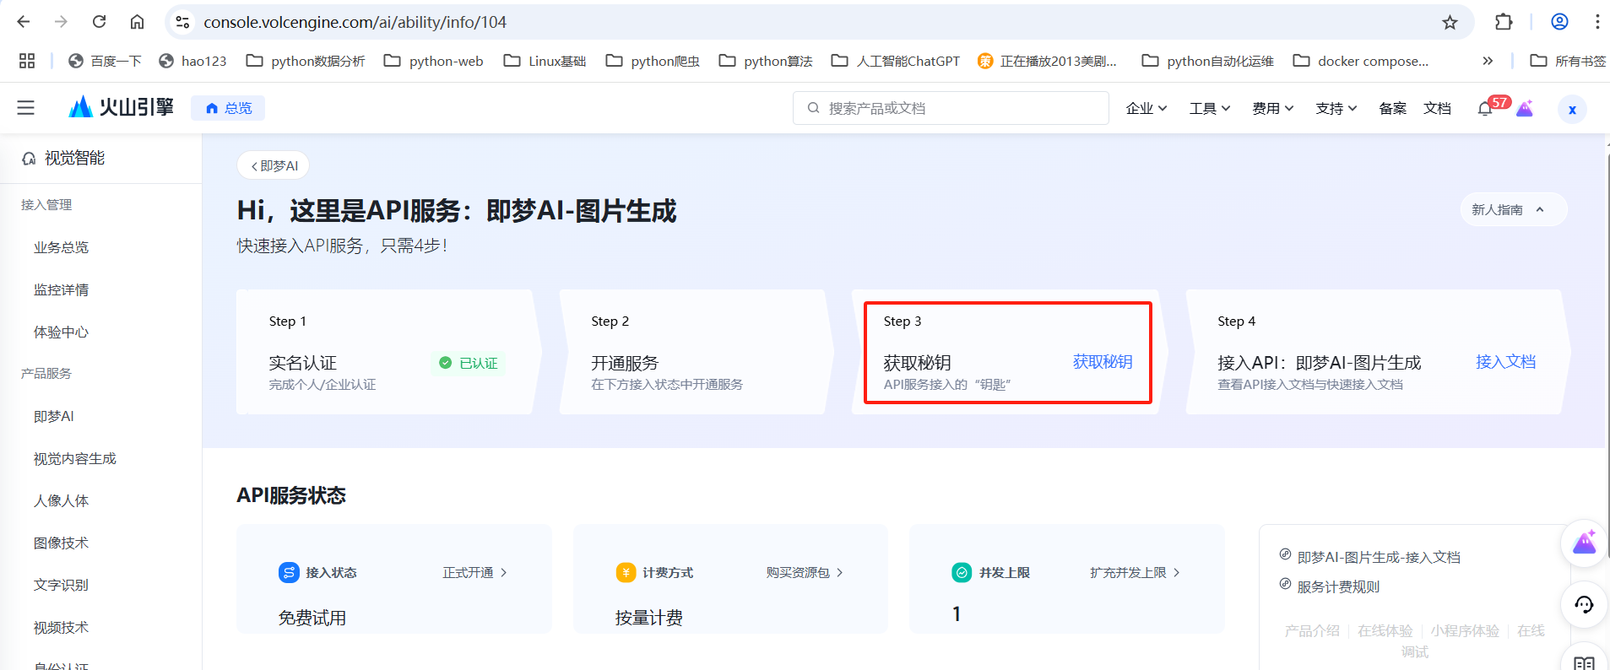Select 图像技术 in the sidebar
Viewport: 1610px width, 670px height.
click(x=61, y=543)
